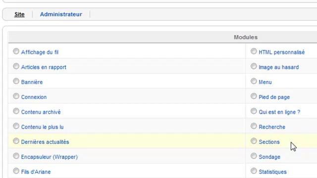The height and width of the screenshot is (178, 317).
Task: Select the Affichage du fil radio button
Action: coord(16,51)
